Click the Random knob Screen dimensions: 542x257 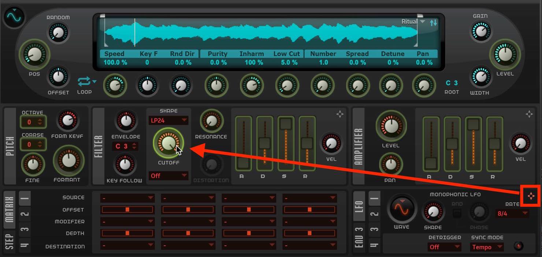click(x=58, y=32)
